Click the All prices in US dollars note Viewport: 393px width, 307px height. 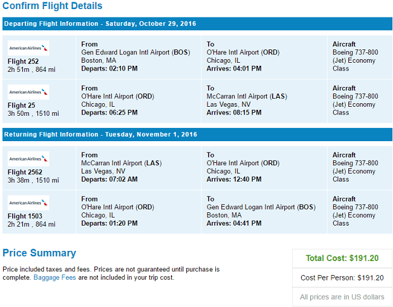342,297
